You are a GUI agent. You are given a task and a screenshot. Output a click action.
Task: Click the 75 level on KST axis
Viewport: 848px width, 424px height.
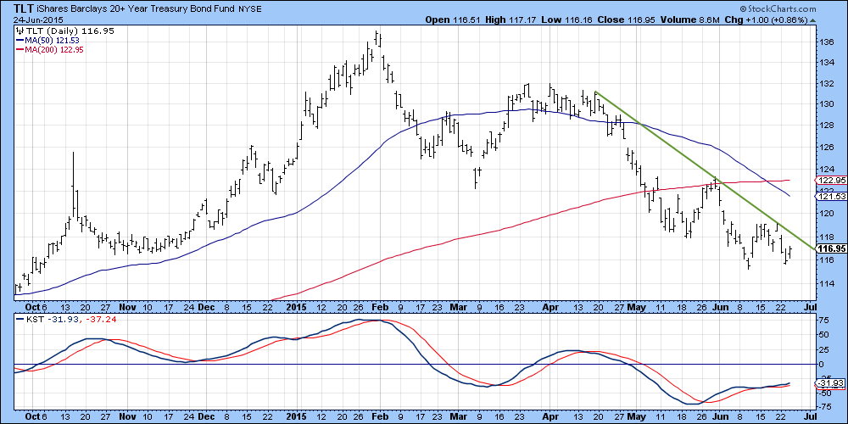tap(823, 321)
